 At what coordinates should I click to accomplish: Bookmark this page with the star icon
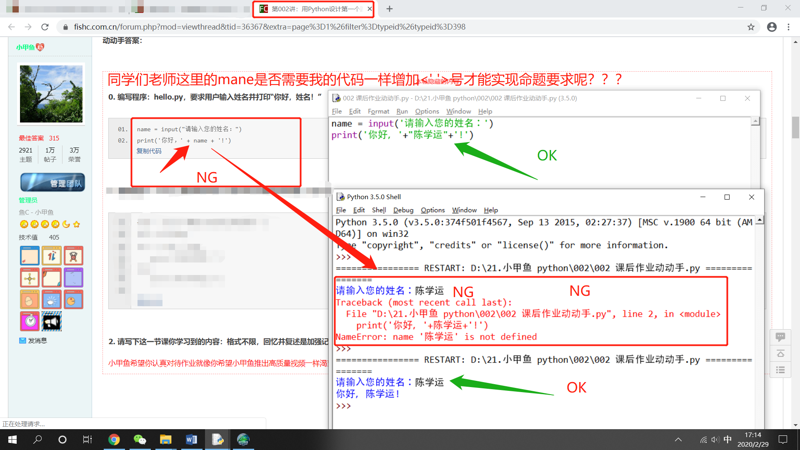point(751,27)
